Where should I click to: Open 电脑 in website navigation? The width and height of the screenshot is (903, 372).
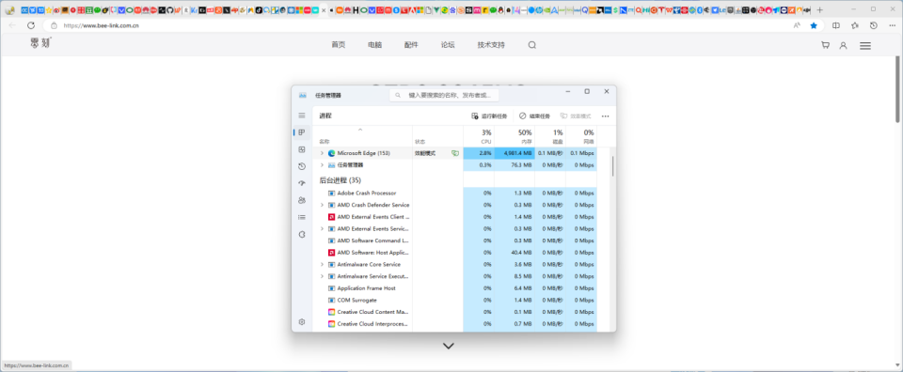tap(375, 45)
